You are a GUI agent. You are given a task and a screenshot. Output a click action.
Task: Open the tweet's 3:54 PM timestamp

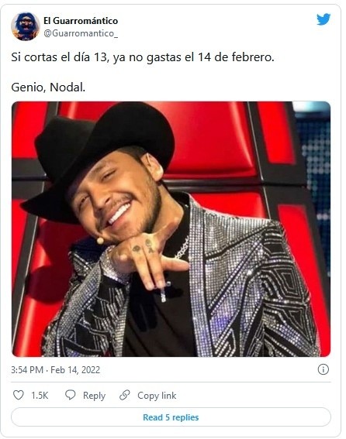27,370
